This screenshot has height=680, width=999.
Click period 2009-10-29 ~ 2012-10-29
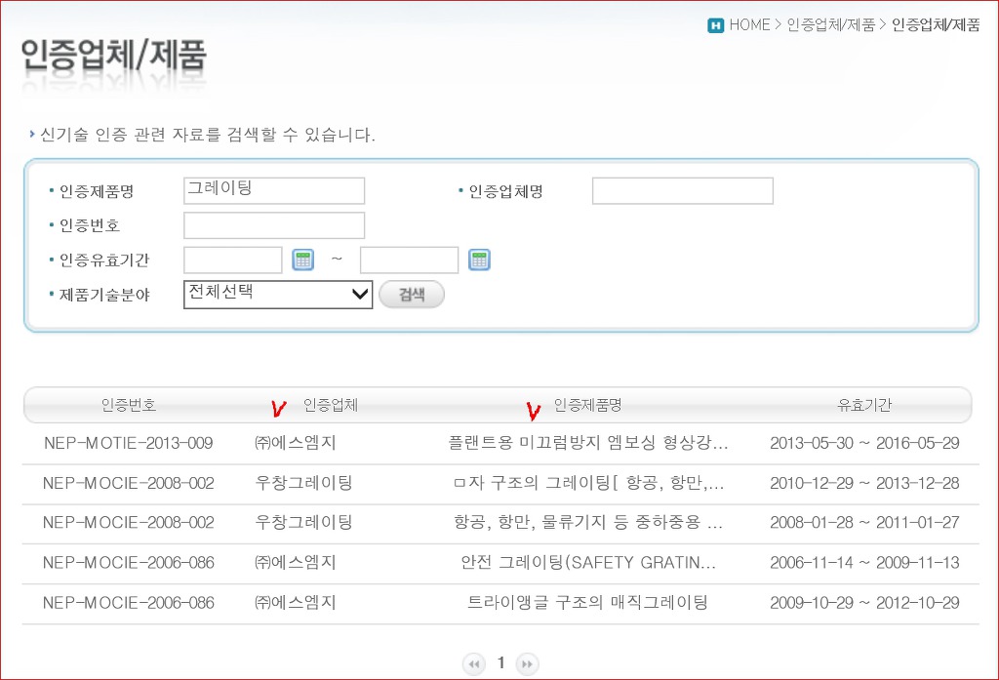tap(864, 603)
